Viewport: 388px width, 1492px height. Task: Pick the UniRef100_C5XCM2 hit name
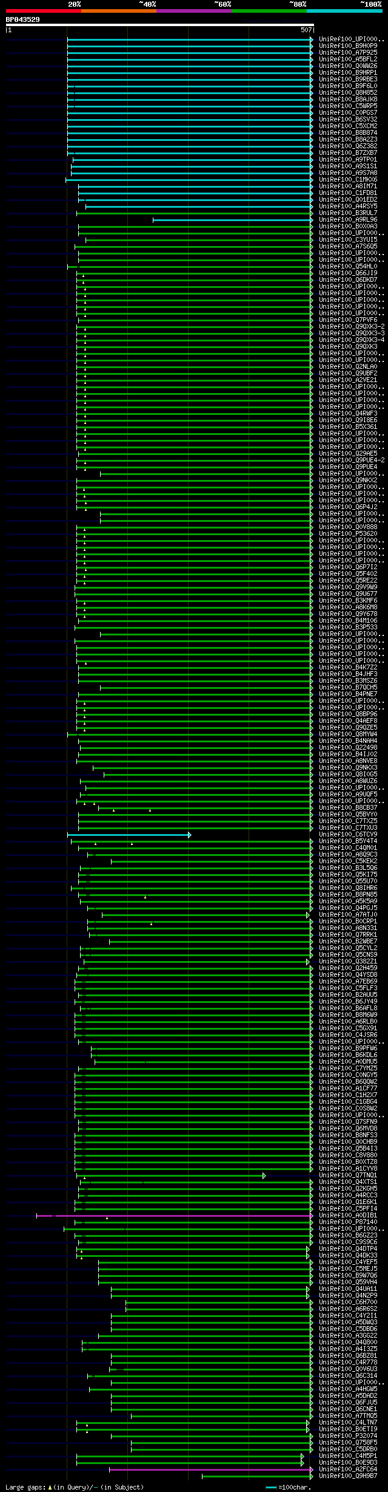(x=348, y=126)
